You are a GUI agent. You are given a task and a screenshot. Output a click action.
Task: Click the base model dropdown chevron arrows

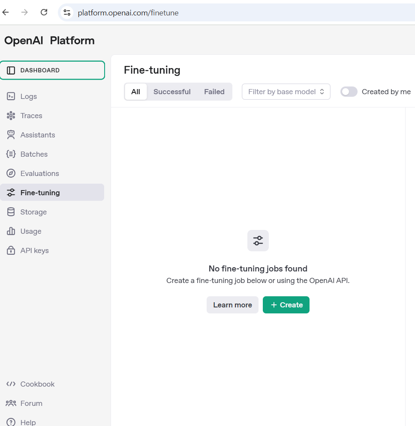tap(322, 92)
